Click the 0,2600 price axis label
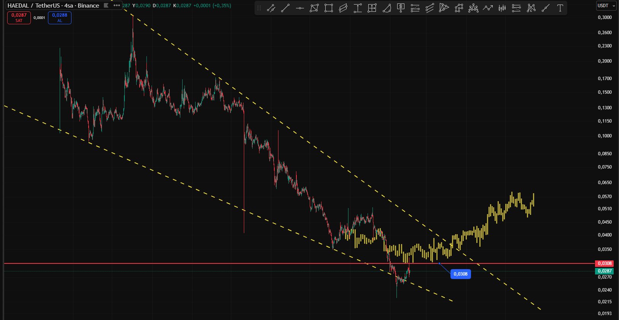The height and width of the screenshot is (320, 619). click(605, 33)
